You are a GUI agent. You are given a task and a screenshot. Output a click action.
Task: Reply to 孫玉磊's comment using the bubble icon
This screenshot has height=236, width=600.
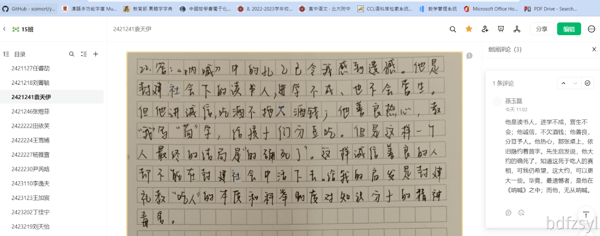(x=509, y=213)
